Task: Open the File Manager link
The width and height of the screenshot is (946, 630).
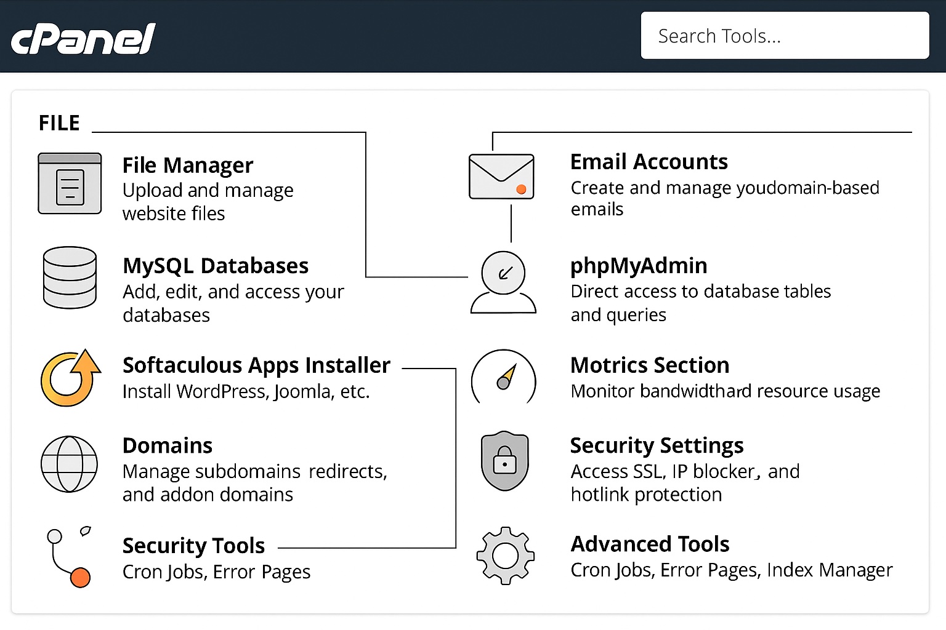Action: pos(188,165)
